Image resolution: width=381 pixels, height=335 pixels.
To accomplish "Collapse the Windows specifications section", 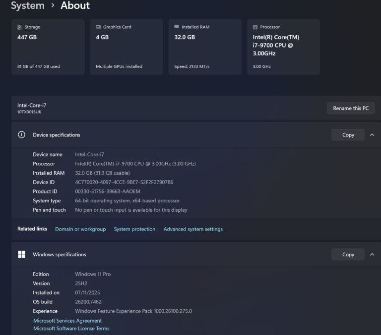I will [372, 254].
